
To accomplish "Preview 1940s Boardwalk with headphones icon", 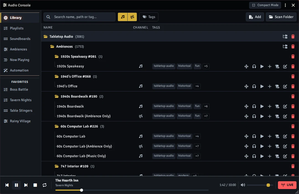I will 254,106.
